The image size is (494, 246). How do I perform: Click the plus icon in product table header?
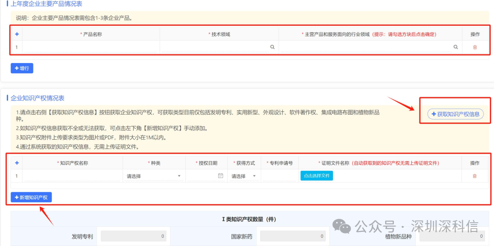coord(17,34)
